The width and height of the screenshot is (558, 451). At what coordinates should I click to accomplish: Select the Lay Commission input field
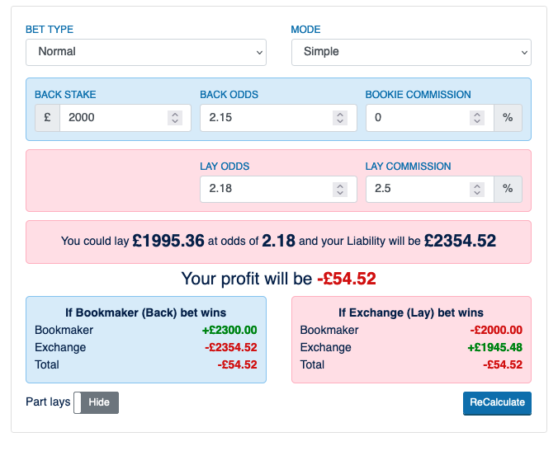click(417, 190)
